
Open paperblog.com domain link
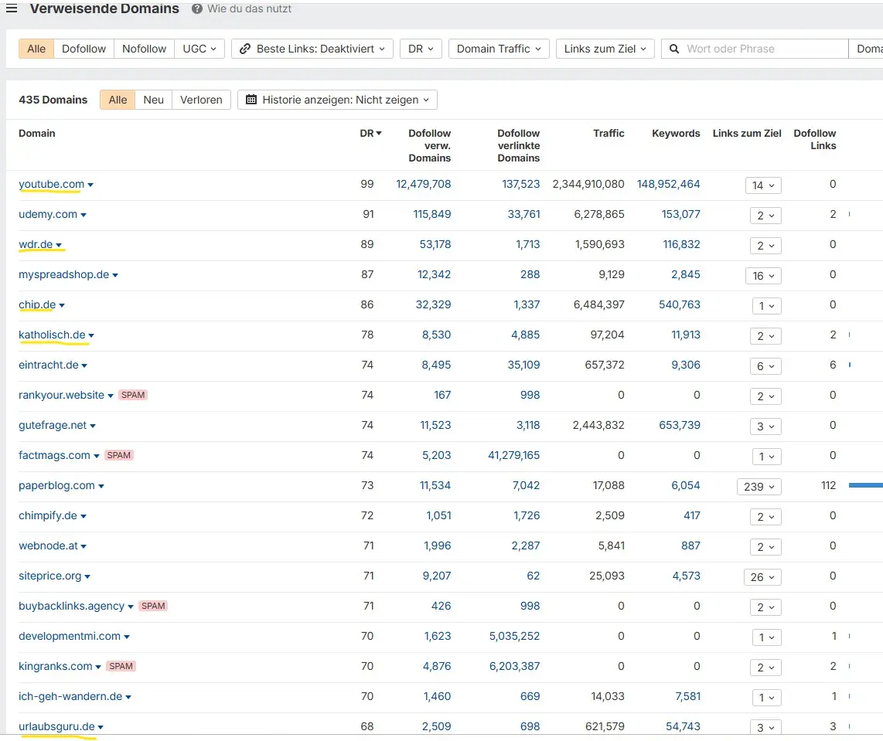pos(56,485)
